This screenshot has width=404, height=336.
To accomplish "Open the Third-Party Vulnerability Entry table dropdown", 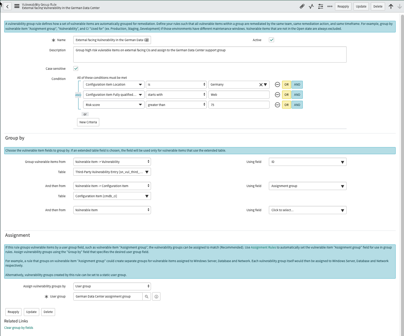I will click(x=112, y=172).
